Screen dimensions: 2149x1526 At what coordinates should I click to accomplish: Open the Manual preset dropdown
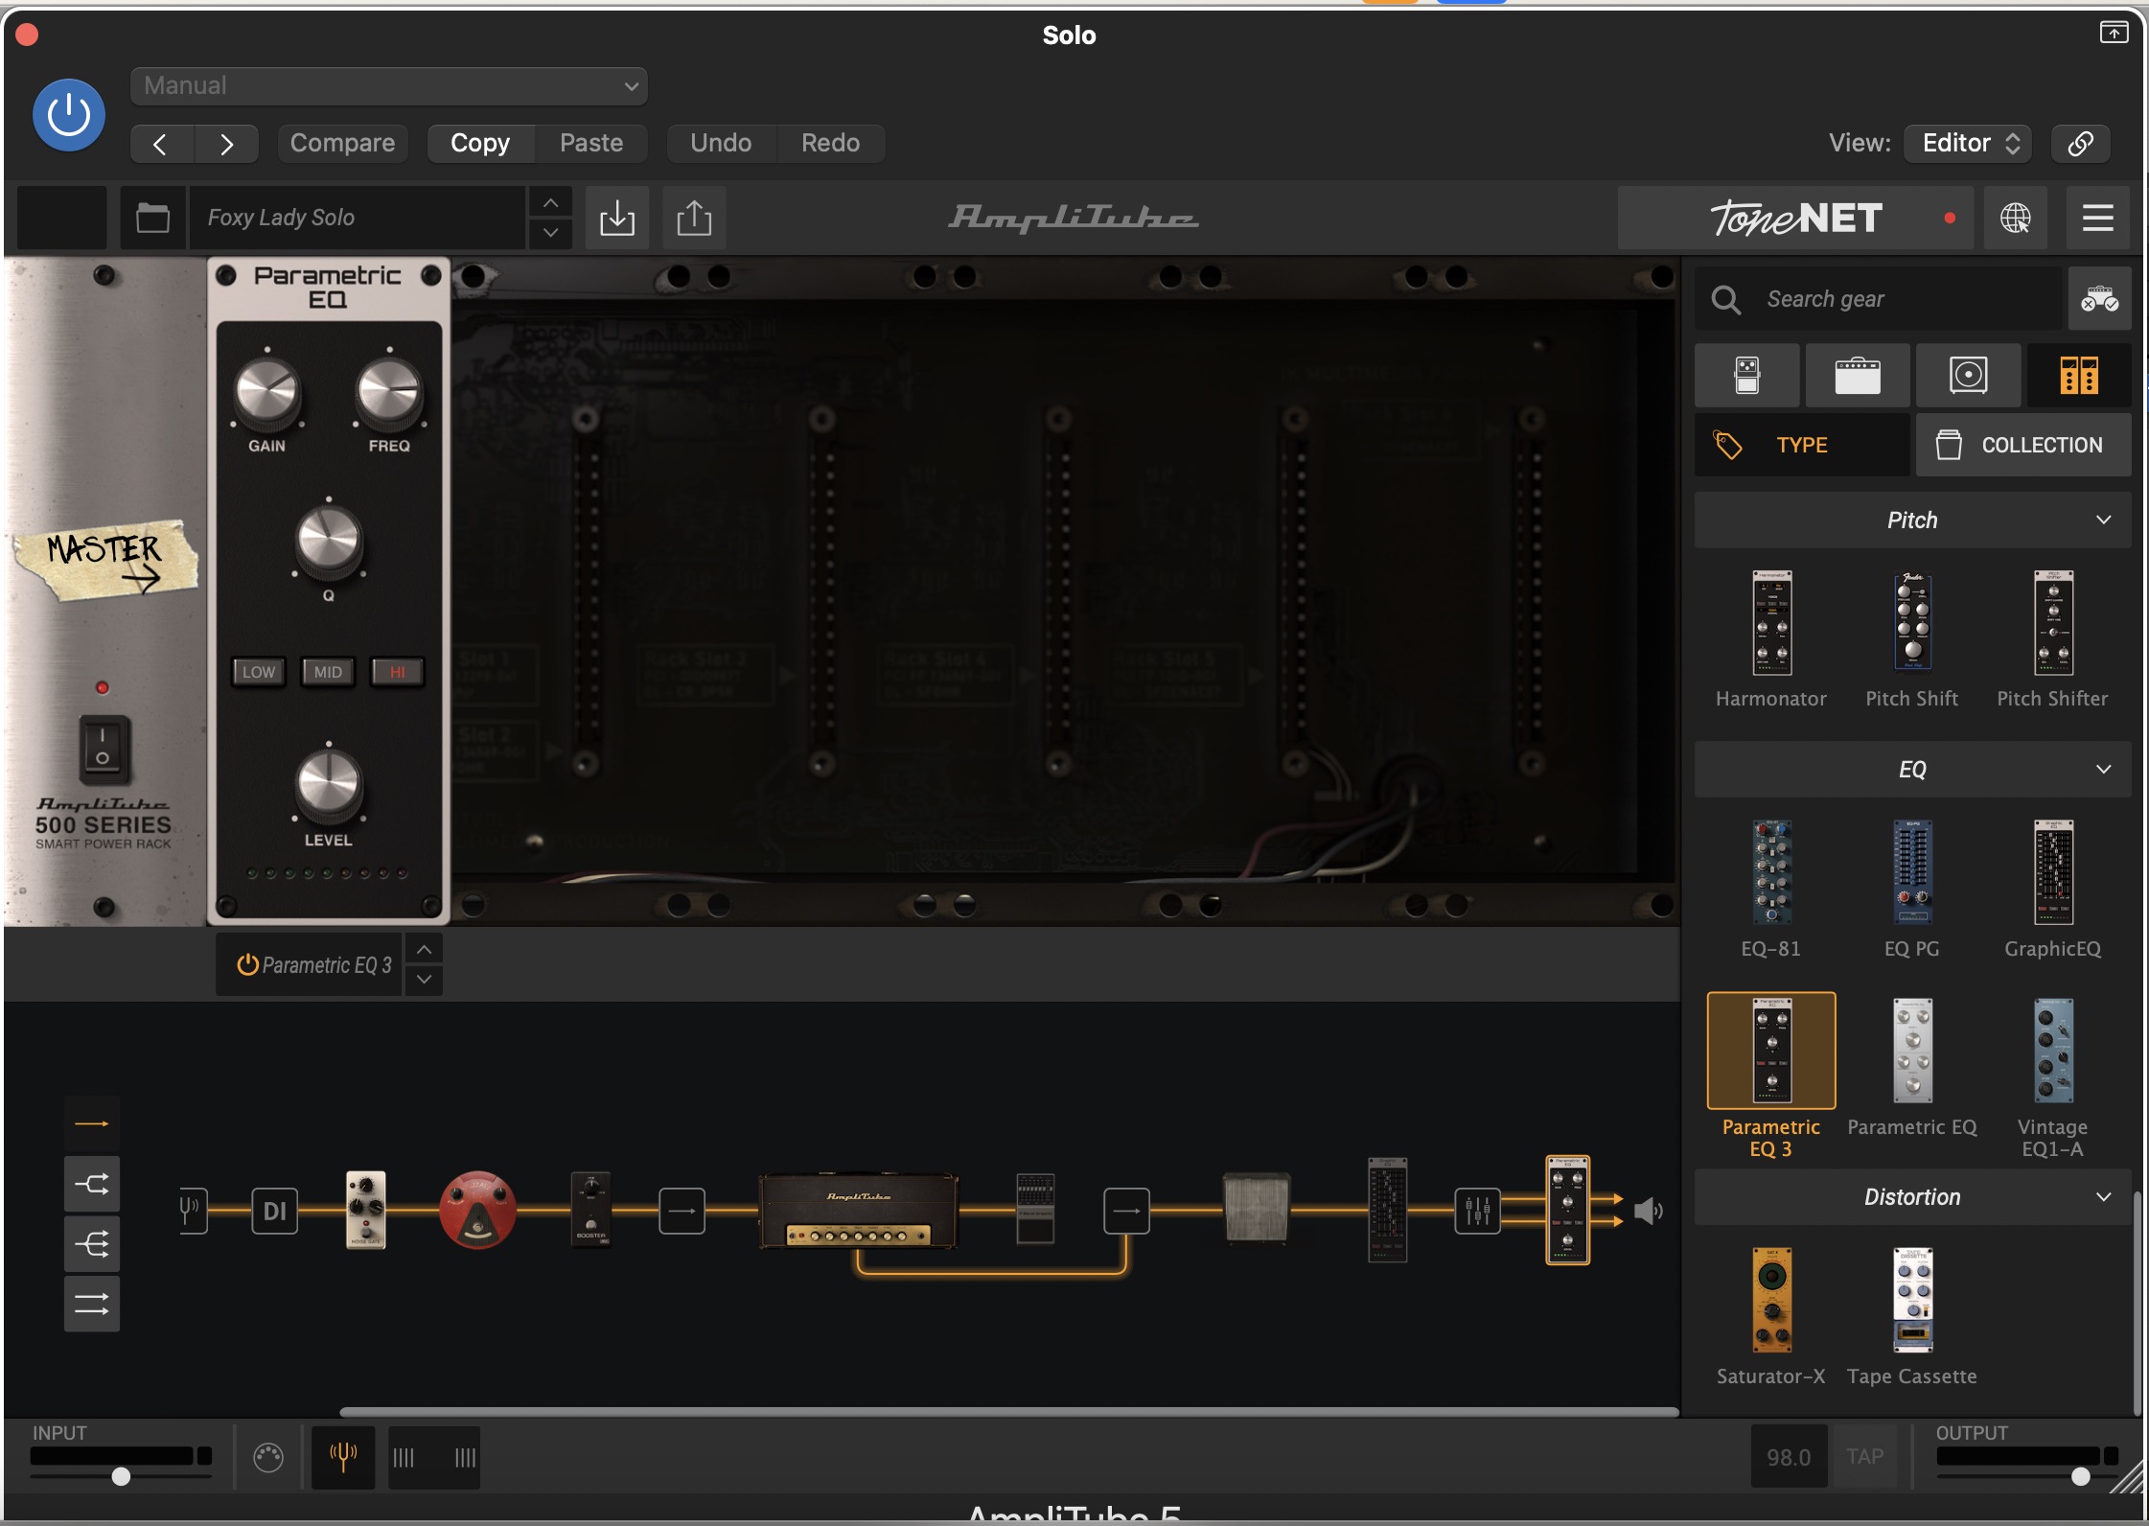pyautogui.click(x=389, y=86)
